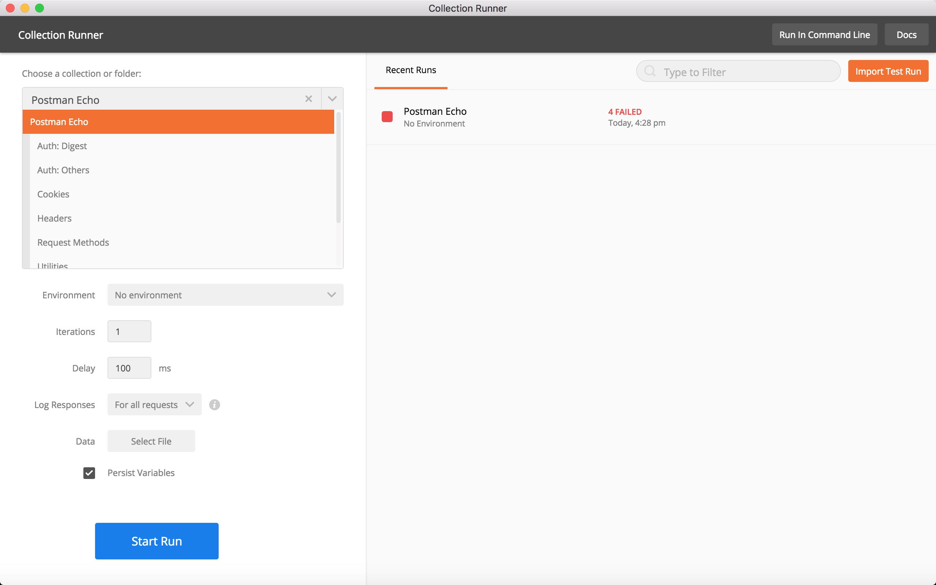Click the clear collection selection X icon
The image size is (936, 585).
309,99
